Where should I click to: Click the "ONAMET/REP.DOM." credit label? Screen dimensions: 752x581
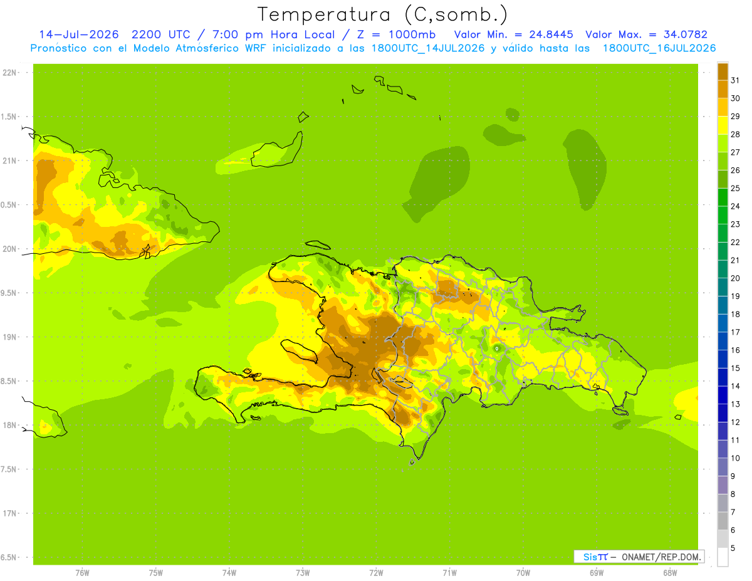point(661,557)
